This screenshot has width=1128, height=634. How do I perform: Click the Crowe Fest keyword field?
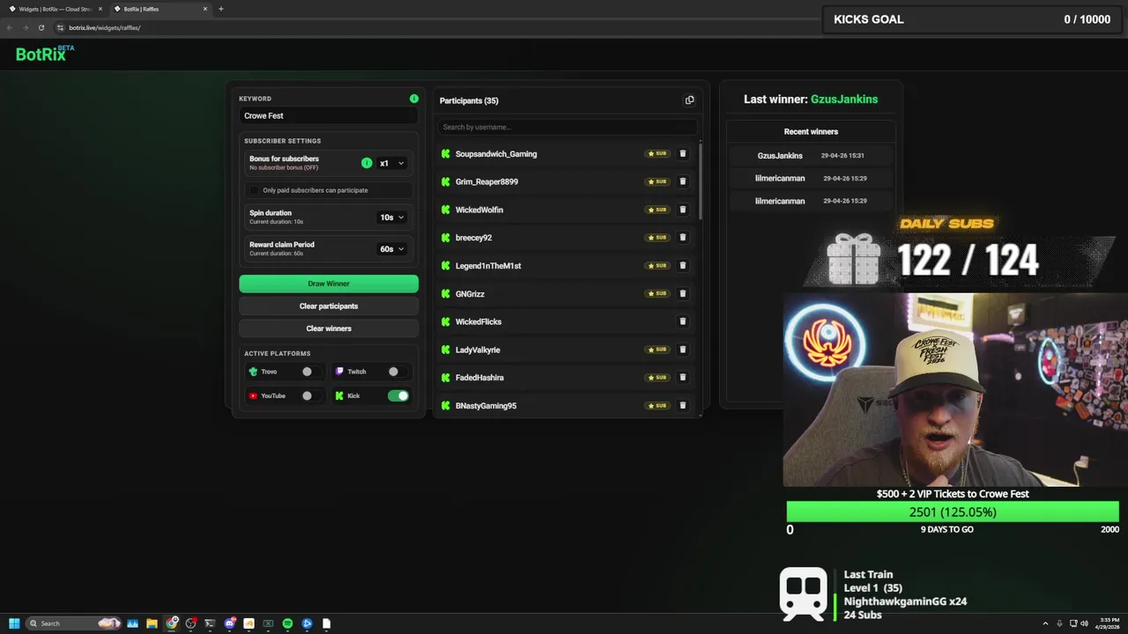tap(329, 115)
